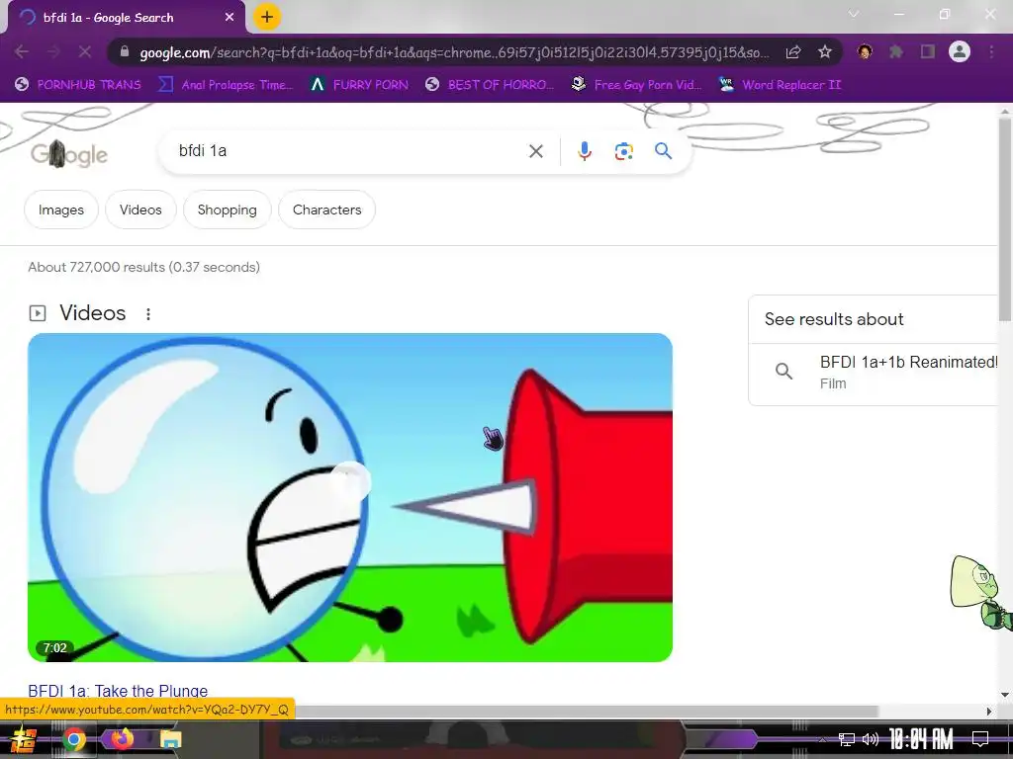1013x759 pixels.
Task: Click the 7:02 video duration badge
Action: (55, 648)
